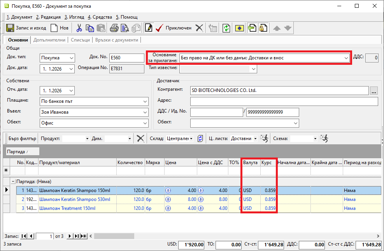The width and height of the screenshot is (384, 251).
Task: Clear filter with X icon in filter bar
Action: point(140,138)
